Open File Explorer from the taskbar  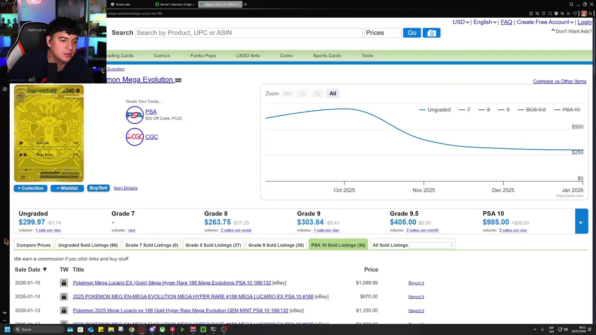point(111,329)
